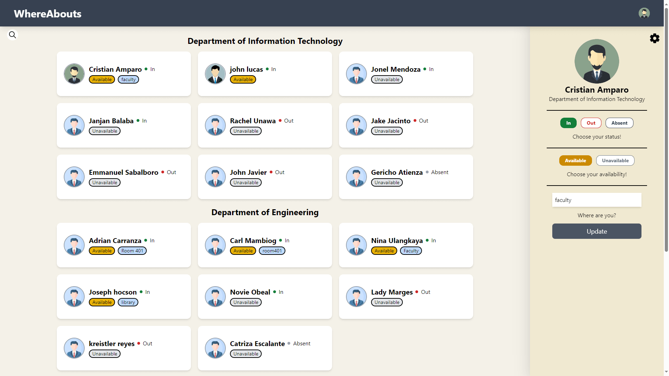Click the Update button
This screenshot has height=376, width=669.
coord(597,231)
